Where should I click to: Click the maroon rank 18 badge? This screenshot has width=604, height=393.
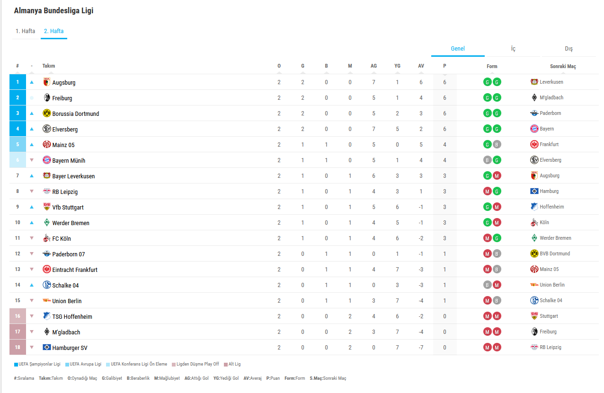18,347
